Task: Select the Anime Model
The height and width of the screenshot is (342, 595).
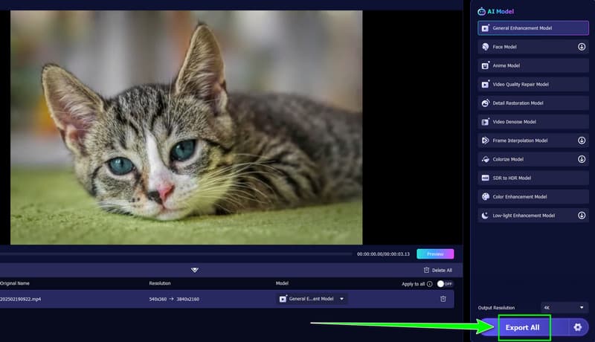Action: [x=532, y=65]
